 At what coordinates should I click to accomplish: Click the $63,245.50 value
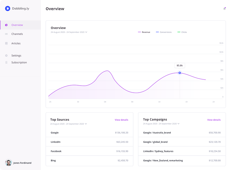[x=122, y=142]
